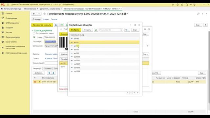Open main document Еще dropdown
Image resolution: width=210 pixels, height=118 pixels.
[x=198, y=25]
